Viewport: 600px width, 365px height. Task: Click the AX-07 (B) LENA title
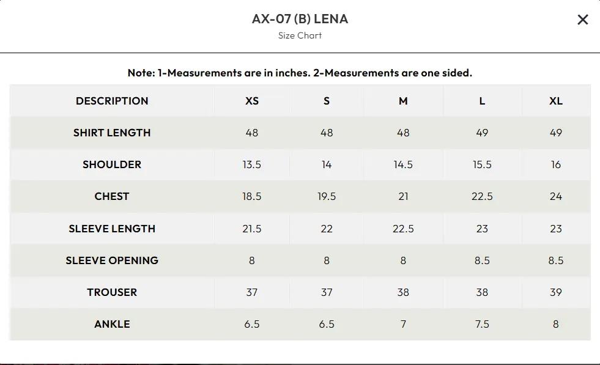(300, 19)
